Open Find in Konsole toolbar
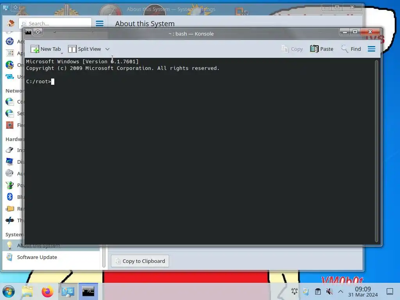400x300 pixels. pos(351,49)
